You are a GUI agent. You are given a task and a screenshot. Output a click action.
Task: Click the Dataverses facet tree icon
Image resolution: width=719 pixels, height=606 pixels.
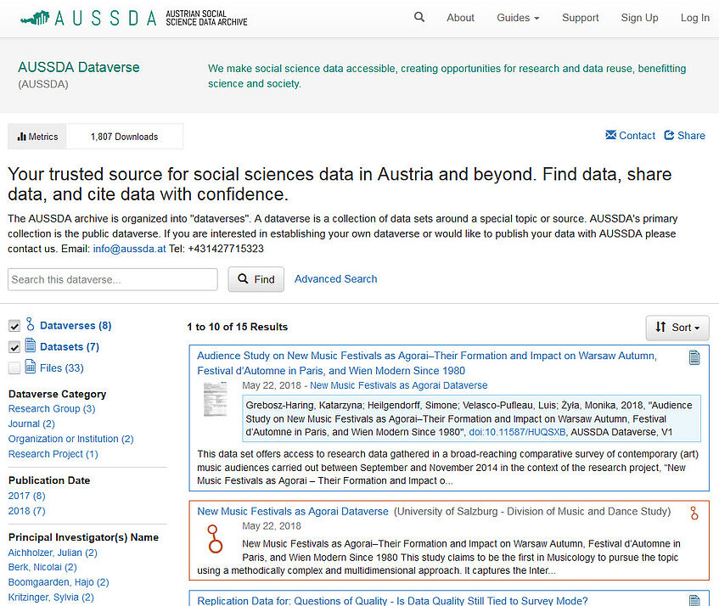tap(31, 324)
